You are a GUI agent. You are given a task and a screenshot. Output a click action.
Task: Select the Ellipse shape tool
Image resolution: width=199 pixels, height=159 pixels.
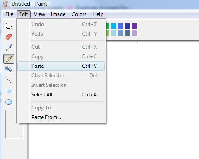coord(9,102)
